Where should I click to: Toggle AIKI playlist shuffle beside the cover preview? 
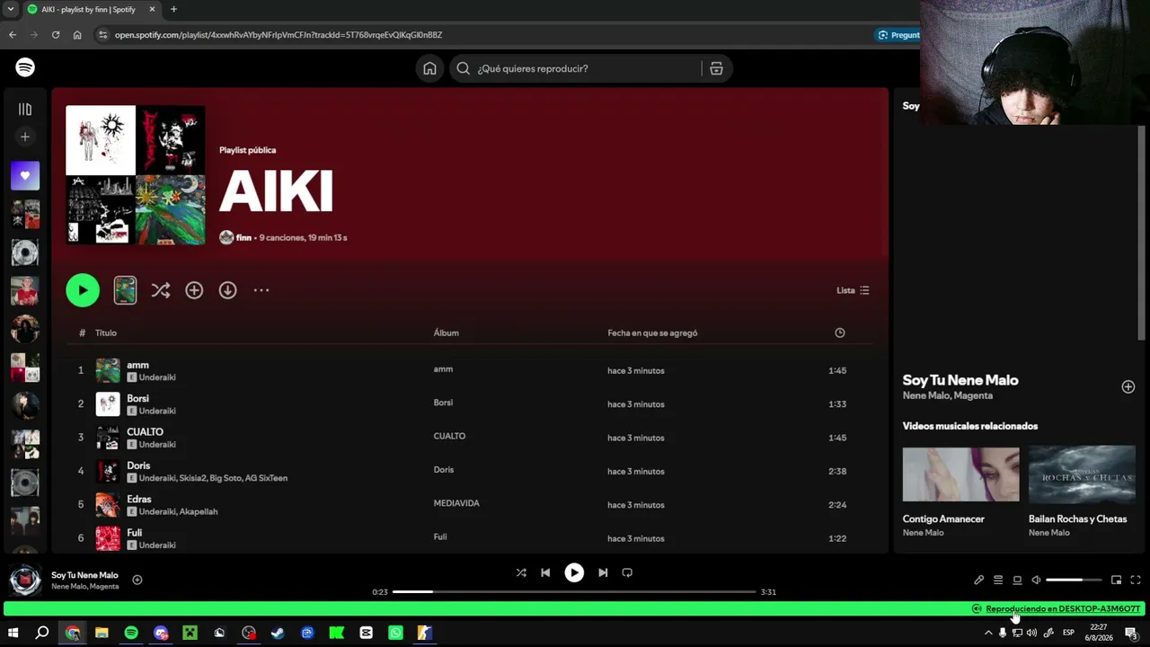coord(160,290)
